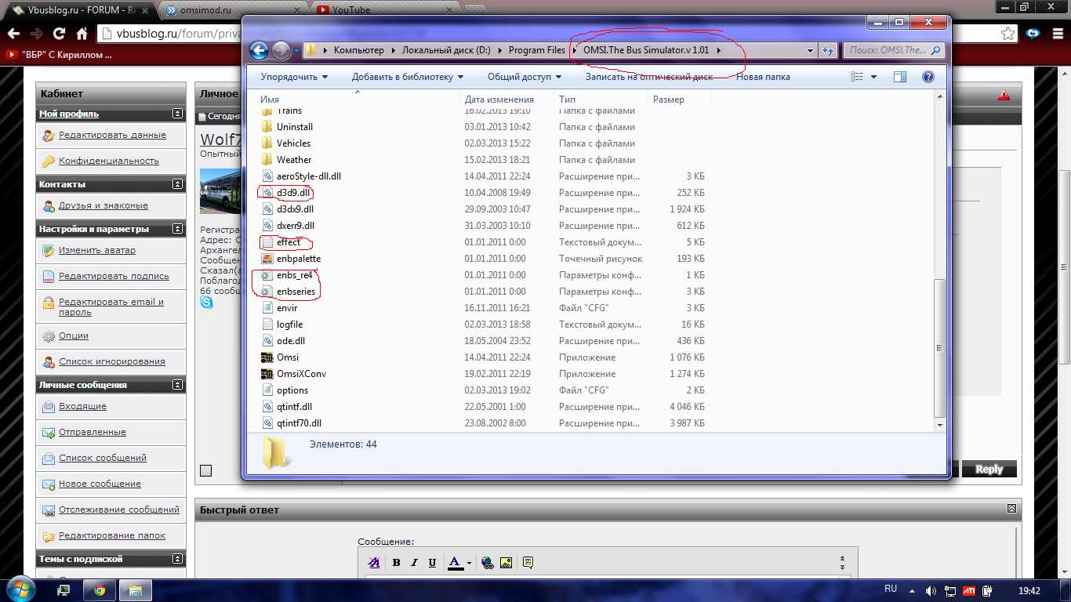Screen dimensions: 1071x602
Task: Open Редактировать подпись link
Action: [x=114, y=276]
